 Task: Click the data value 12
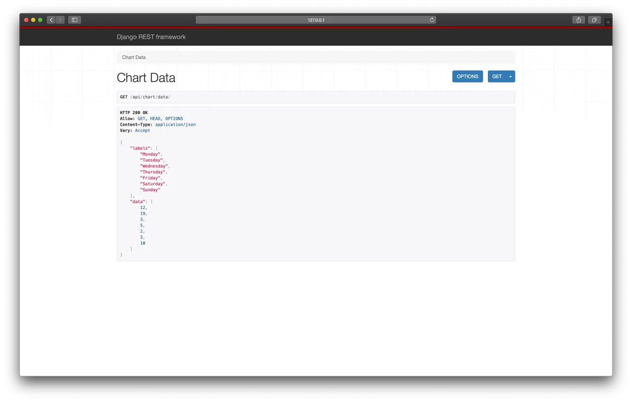[143, 208]
